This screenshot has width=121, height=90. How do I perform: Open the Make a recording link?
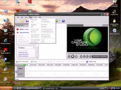(x=24, y=29)
